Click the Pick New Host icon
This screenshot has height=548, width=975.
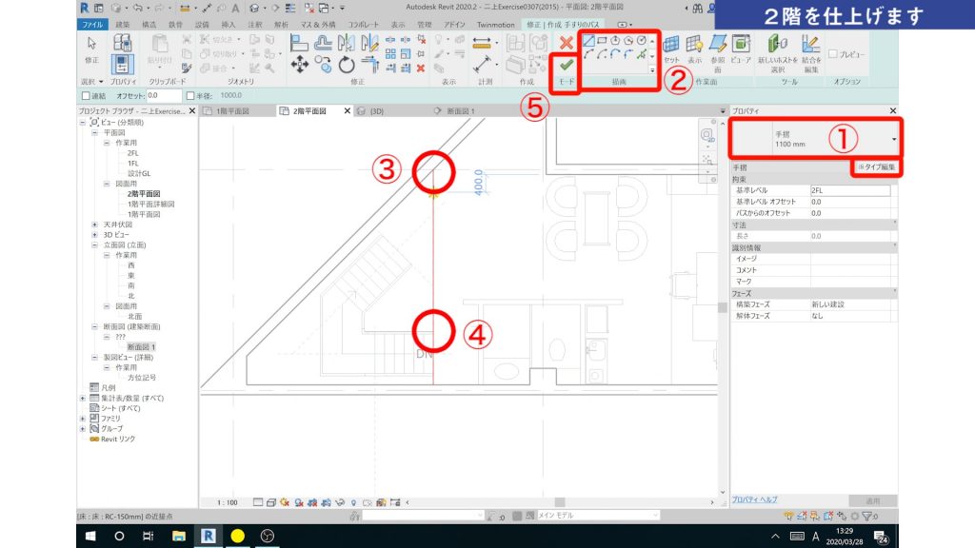point(778,48)
